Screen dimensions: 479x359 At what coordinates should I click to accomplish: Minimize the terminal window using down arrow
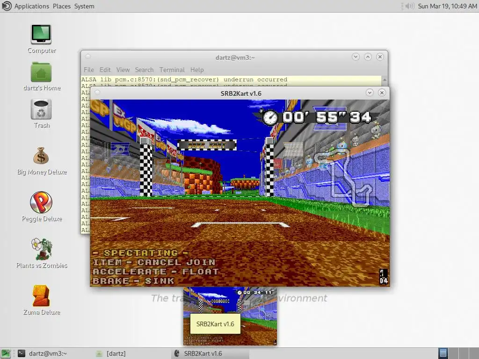click(x=356, y=57)
